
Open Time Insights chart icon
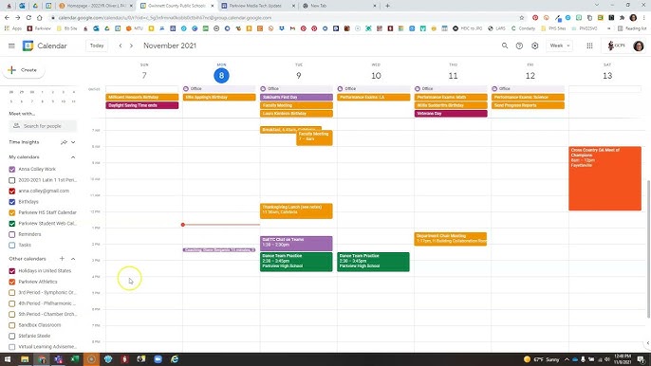click(64, 142)
